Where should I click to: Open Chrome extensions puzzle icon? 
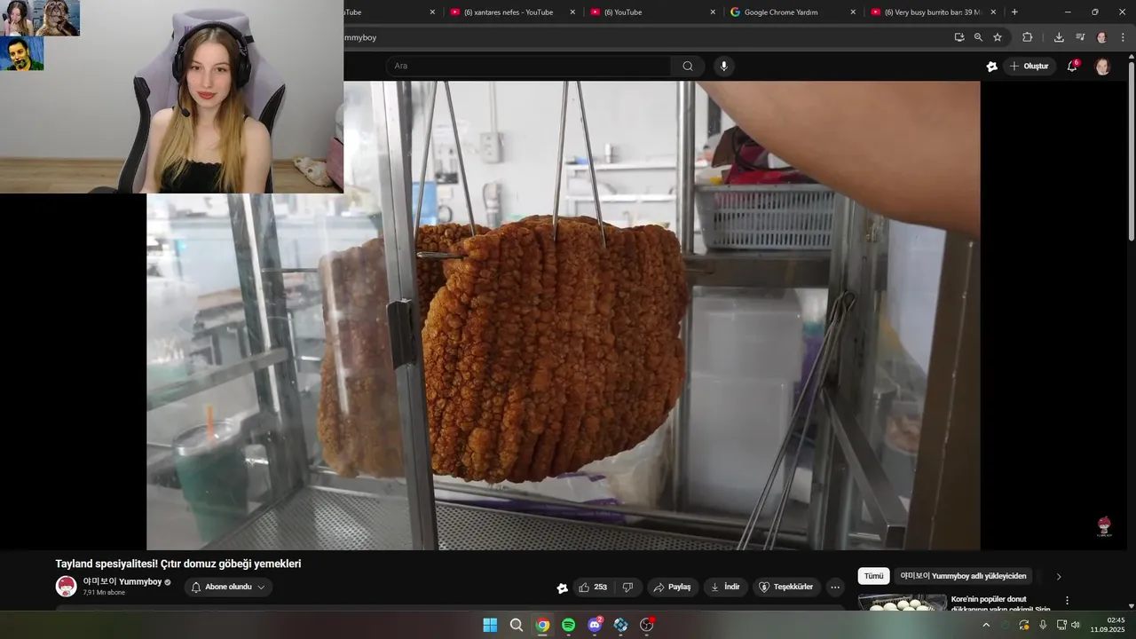point(1028,37)
